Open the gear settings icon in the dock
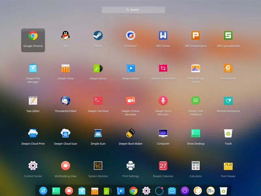Image resolution: width=261 pixels, height=196 pixels. click(146, 191)
